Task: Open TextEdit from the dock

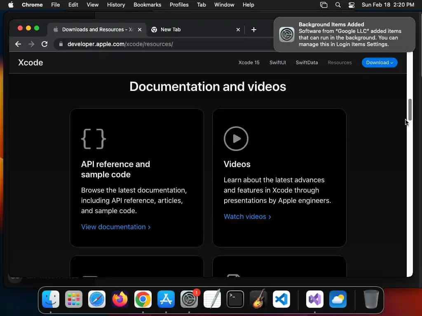Action: [x=212, y=299]
